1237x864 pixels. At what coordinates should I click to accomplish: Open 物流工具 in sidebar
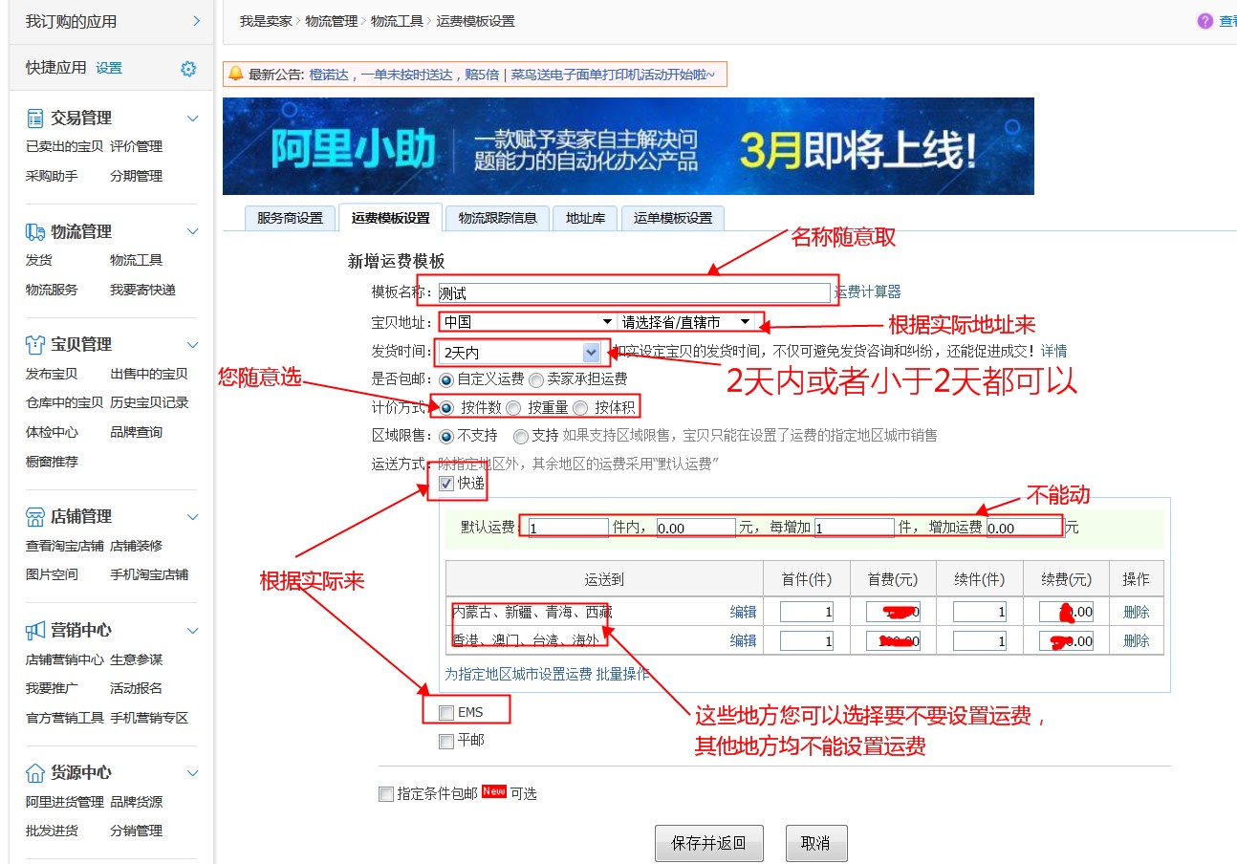click(136, 261)
